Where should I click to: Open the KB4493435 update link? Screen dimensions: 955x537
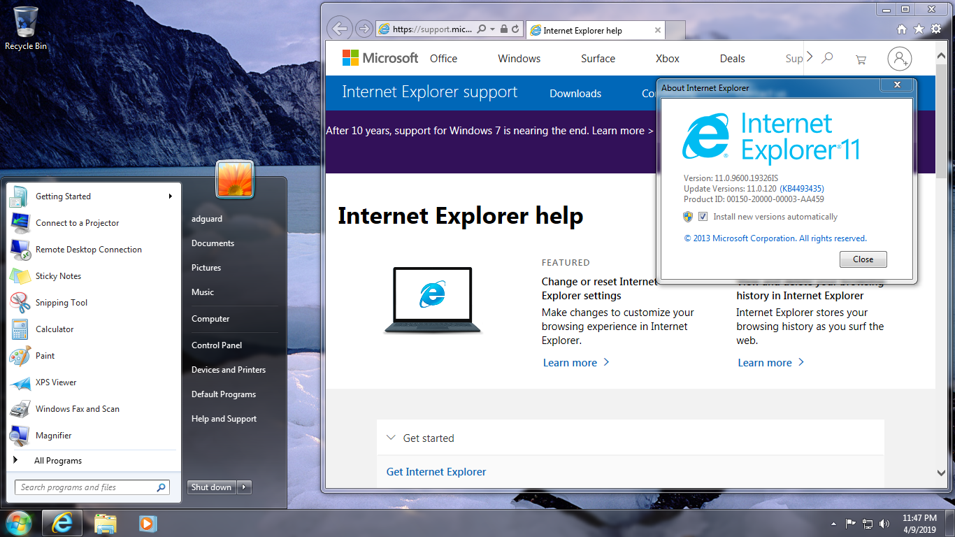(801, 189)
